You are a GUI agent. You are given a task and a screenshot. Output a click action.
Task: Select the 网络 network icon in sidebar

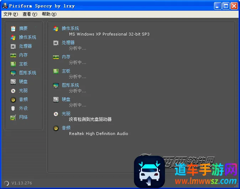13,117
